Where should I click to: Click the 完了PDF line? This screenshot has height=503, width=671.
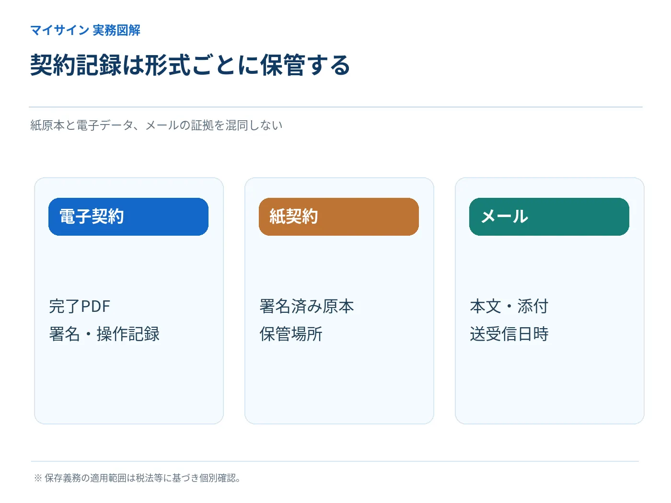80,306
